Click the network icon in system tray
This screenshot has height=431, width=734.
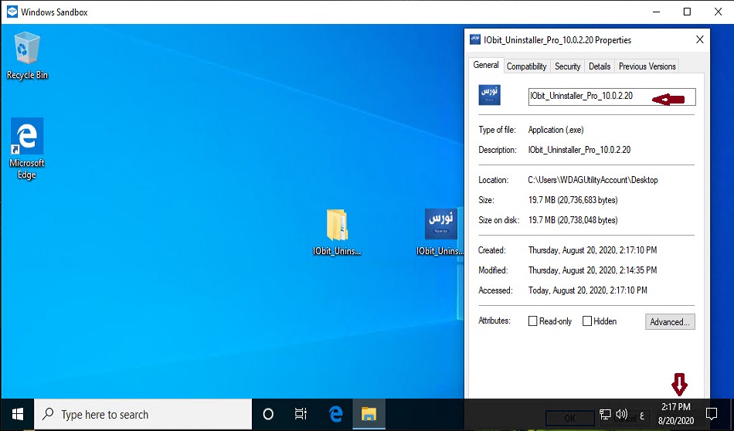[x=606, y=414]
